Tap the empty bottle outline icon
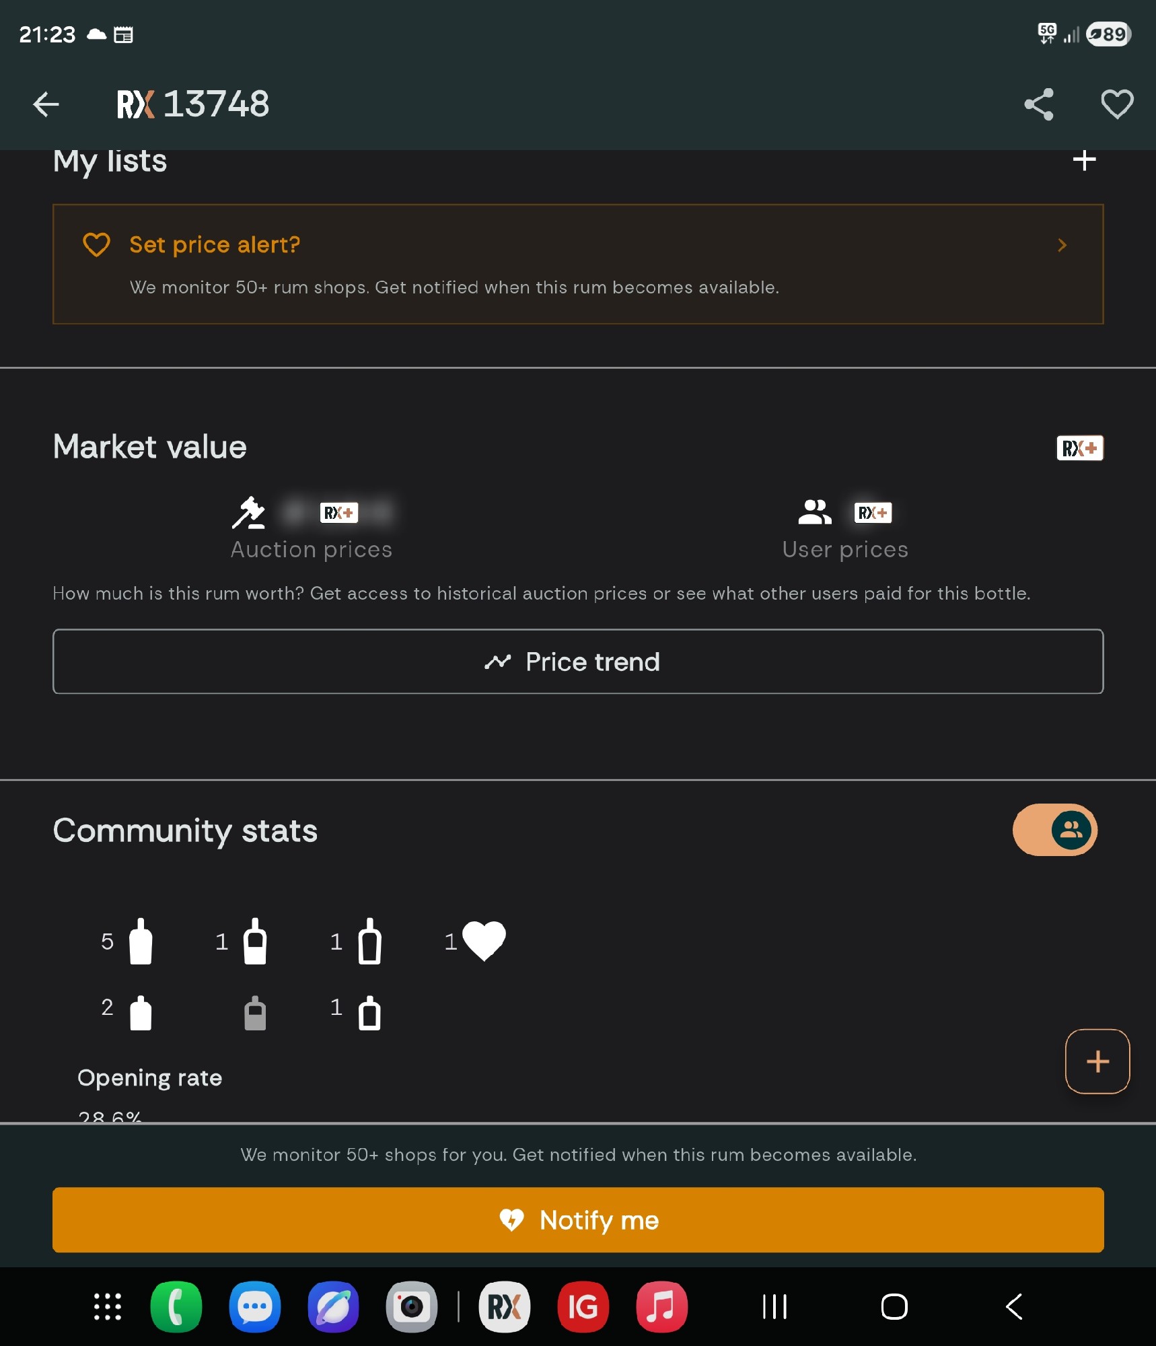The image size is (1156, 1346). (x=369, y=942)
